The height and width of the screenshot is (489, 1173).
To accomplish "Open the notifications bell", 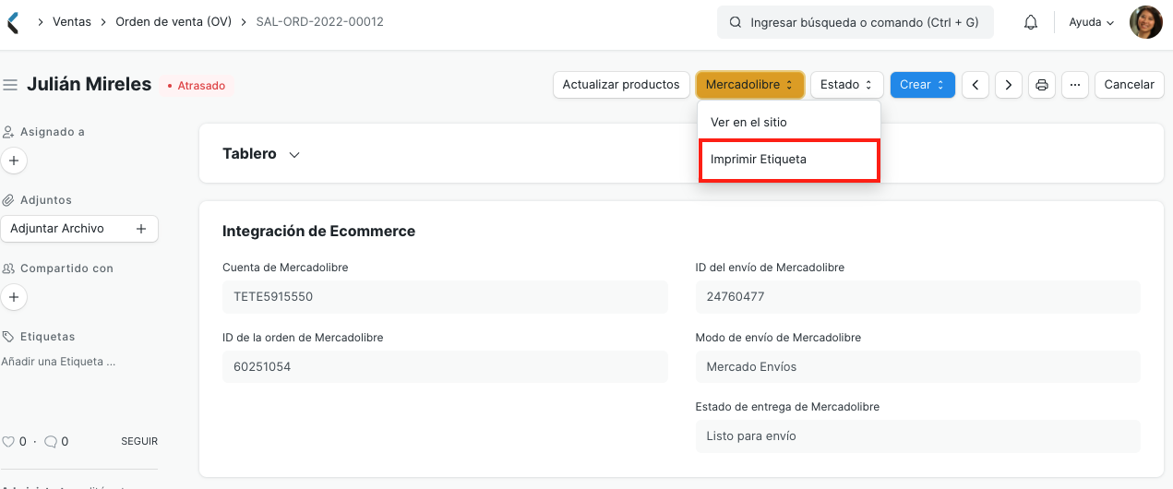I will point(1031,22).
